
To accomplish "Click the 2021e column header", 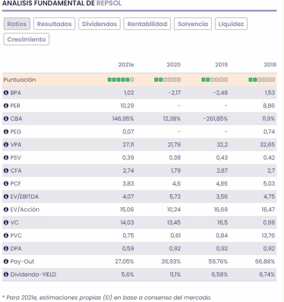I will (126, 65).
